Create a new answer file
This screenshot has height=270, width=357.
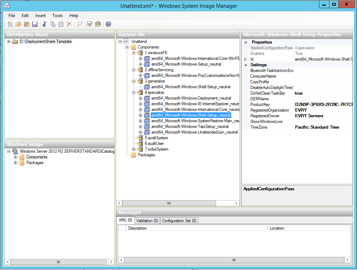[x=10, y=24]
